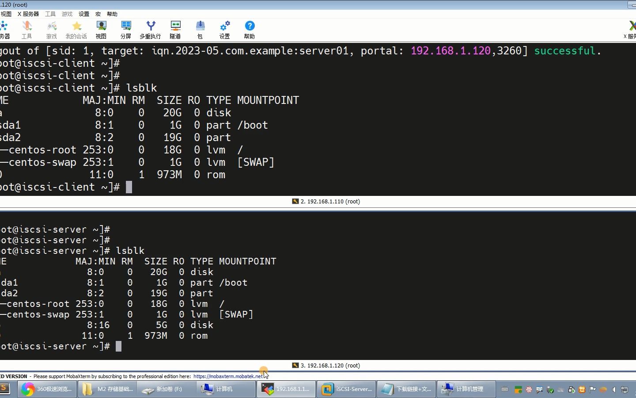Open the 我的会话 star toolbar icon
This screenshot has height=398, width=636.
click(76, 30)
